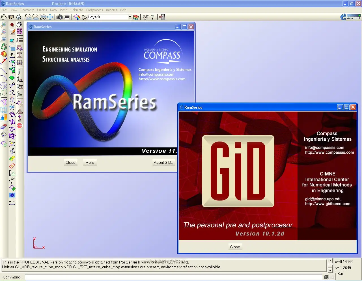362x281 pixels.
Task: Click the compassis.com link in GiD window
Action: click(x=329, y=152)
